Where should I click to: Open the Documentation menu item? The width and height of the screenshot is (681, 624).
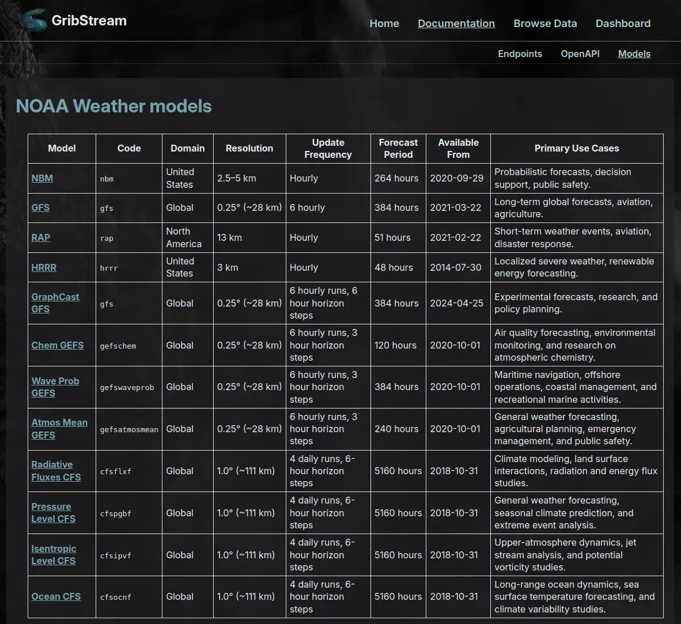pyautogui.click(x=456, y=24)
